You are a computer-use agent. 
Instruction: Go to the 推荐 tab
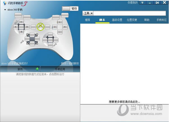coord(87,20)
